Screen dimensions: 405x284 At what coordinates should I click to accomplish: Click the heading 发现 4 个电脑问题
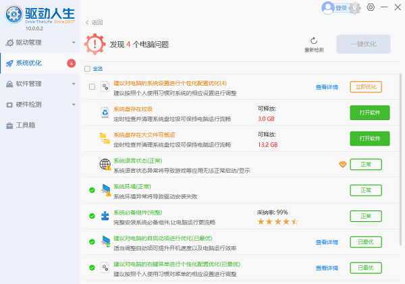tap(139, 45)
